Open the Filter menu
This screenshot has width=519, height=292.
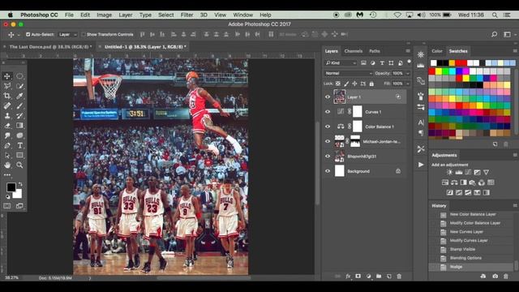pos(187,15)
